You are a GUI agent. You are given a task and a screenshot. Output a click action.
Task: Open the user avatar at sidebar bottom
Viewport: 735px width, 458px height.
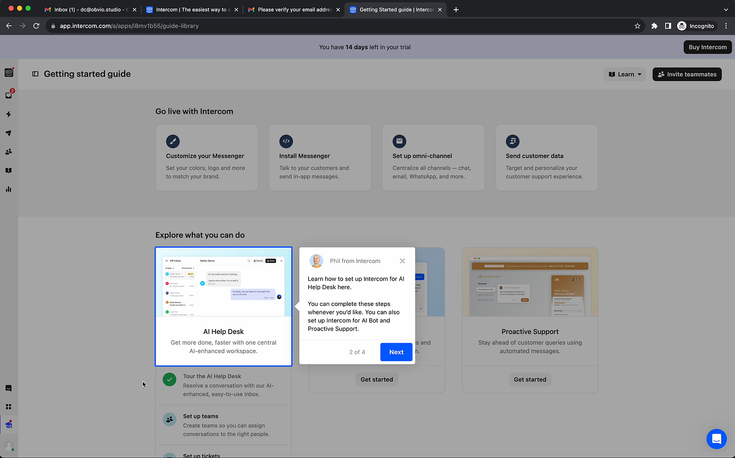click(x=9, y=446)
